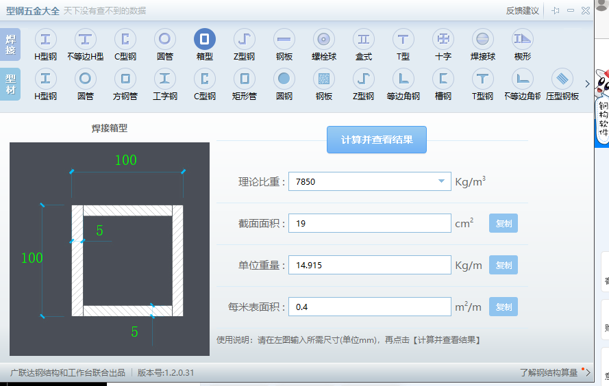Select the 螺栓球 bolt ball icon
The height and width of the screenshot is (386, 609).
point(324,39)
